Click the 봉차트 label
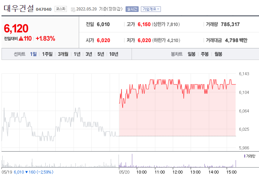Screen dimensions: 259x178 click(177, 54)
